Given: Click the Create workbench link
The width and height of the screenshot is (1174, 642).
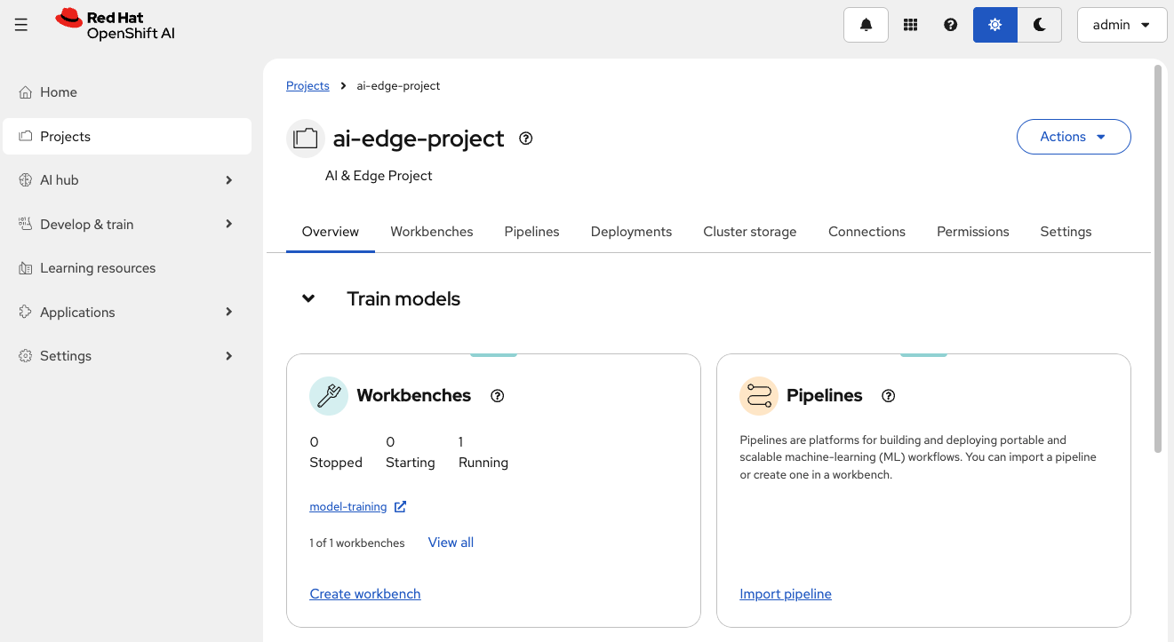Looking at the screenshot, I should [364, 594].
